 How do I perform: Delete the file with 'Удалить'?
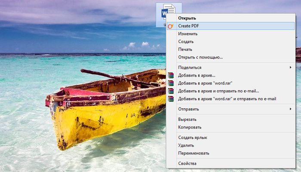point(186,145)
